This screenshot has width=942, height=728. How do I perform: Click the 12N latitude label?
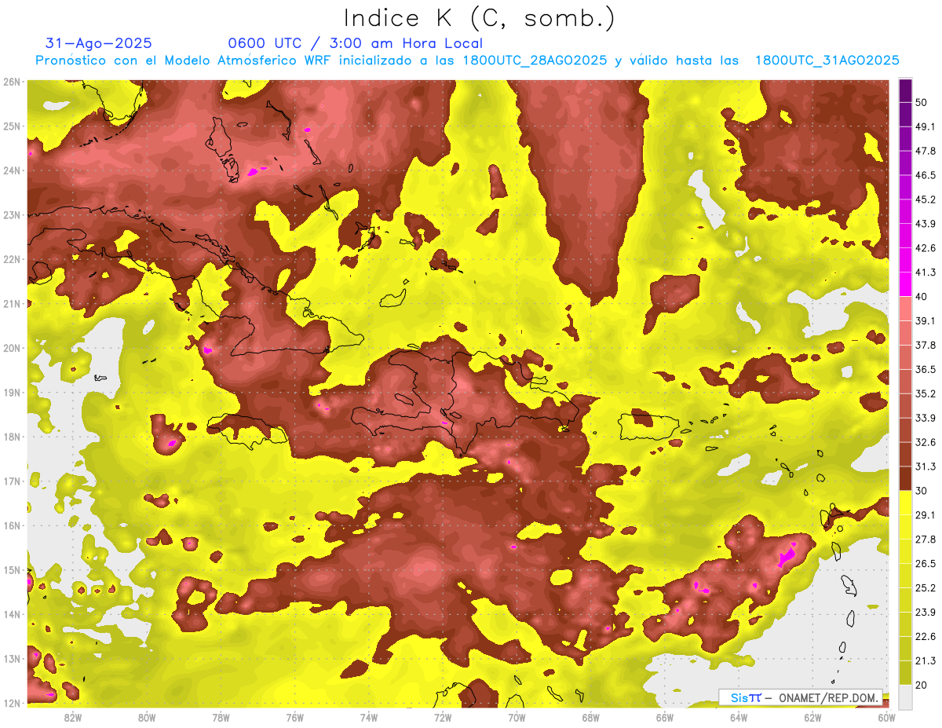pos(12,703)
